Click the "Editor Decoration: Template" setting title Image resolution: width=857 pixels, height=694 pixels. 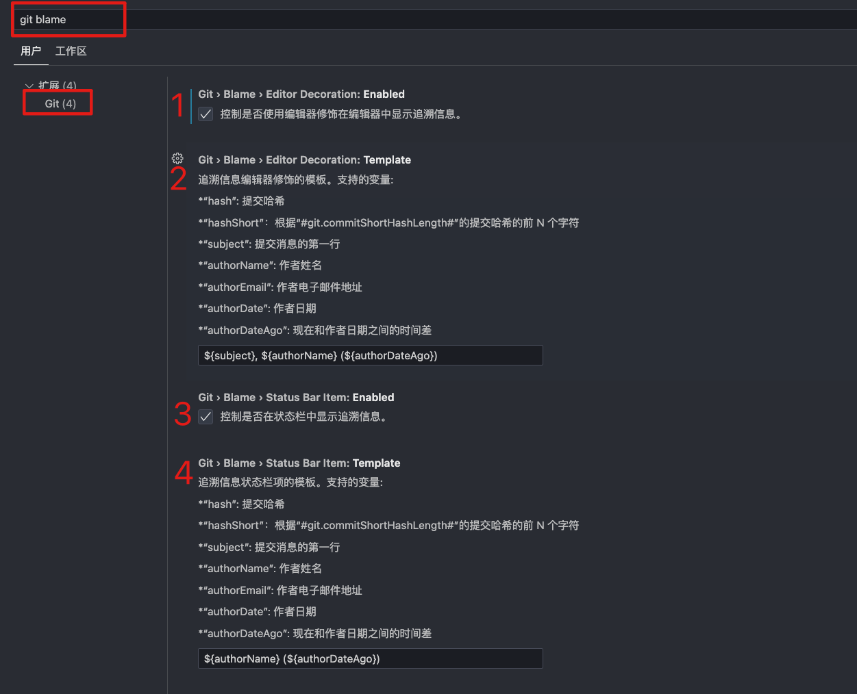click(304, 160)
